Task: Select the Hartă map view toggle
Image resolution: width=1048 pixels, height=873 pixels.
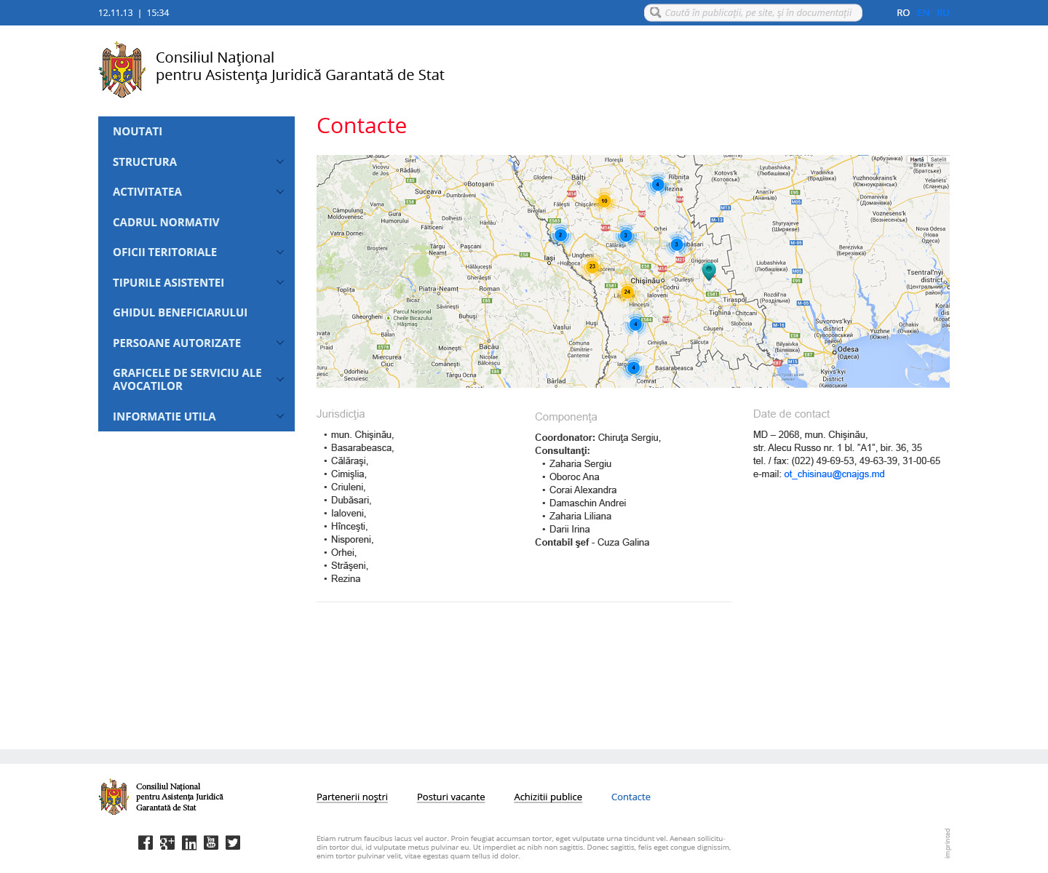Action: [x=917, y=159]
